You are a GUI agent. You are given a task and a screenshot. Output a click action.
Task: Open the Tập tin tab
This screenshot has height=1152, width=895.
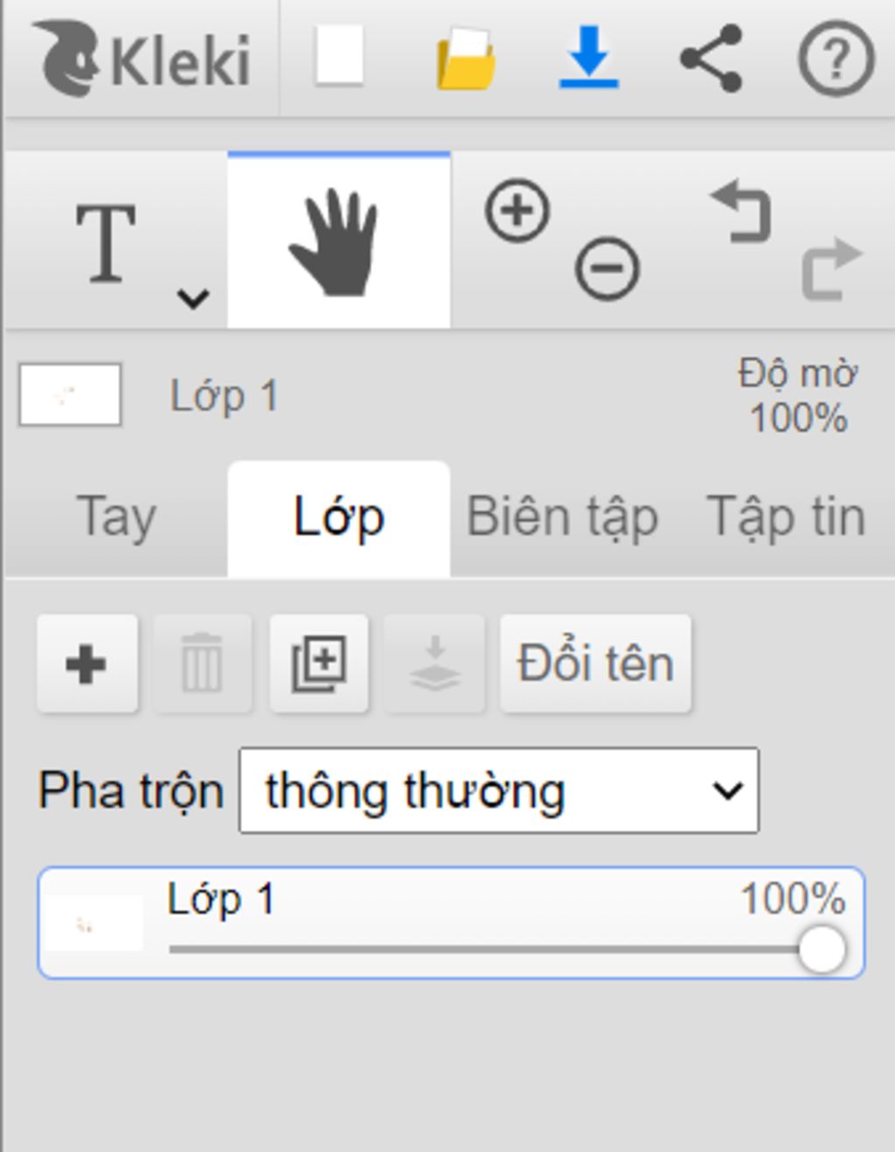[785, 517]
